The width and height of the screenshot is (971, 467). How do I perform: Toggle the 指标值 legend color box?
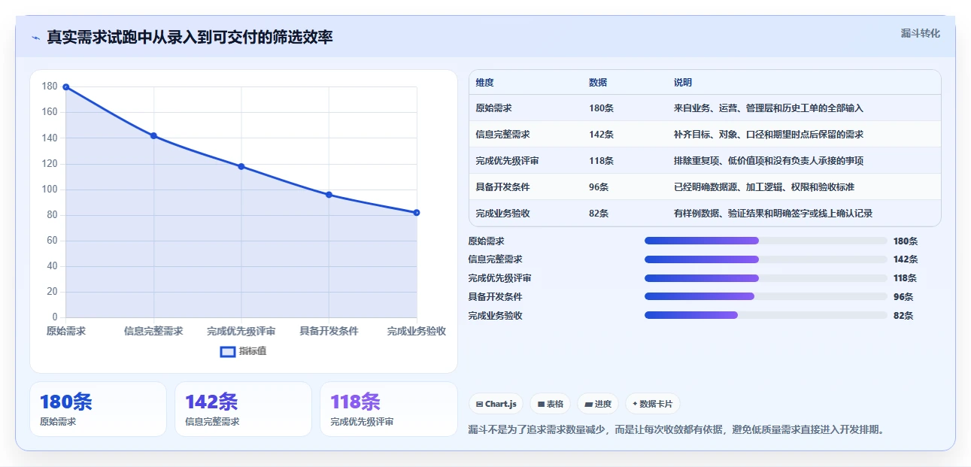click(x=228, y=351)
